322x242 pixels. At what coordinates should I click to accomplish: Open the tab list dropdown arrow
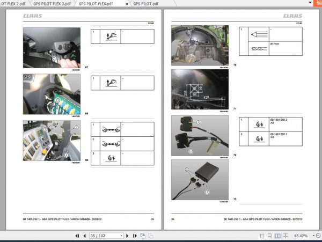point(310,3)
